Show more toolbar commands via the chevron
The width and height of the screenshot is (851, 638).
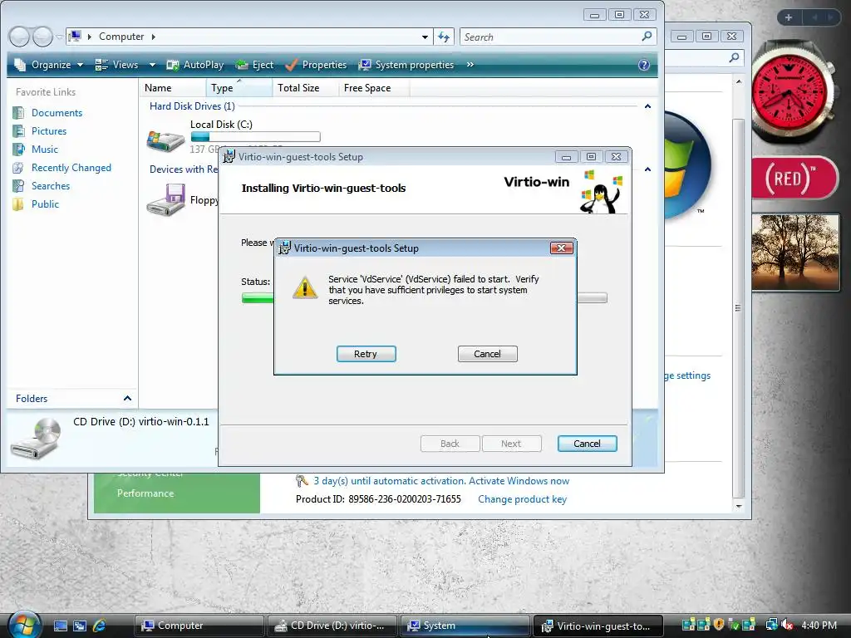470,65
